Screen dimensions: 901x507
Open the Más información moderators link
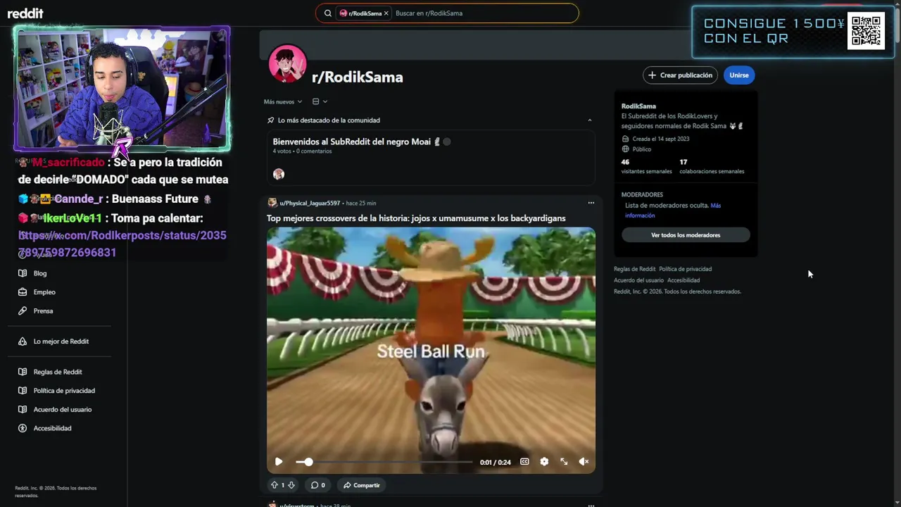(672, 211)
